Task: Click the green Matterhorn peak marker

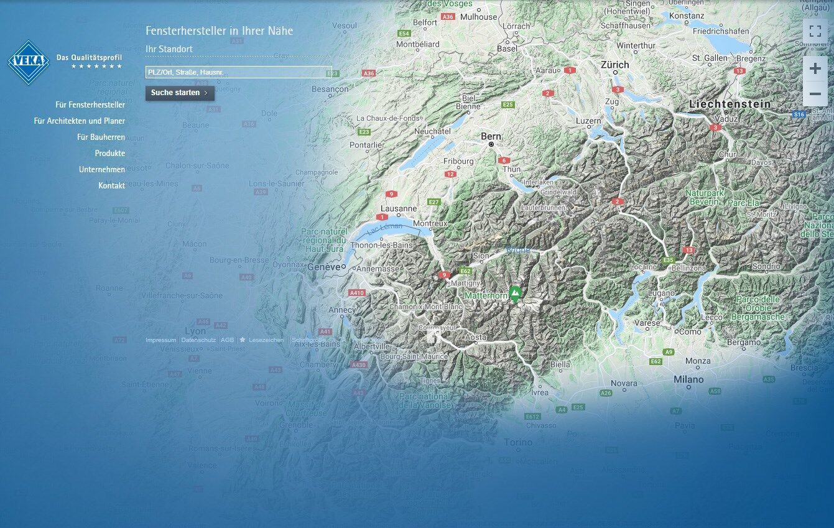Action: pyautogui.click(x=514, y=294)
